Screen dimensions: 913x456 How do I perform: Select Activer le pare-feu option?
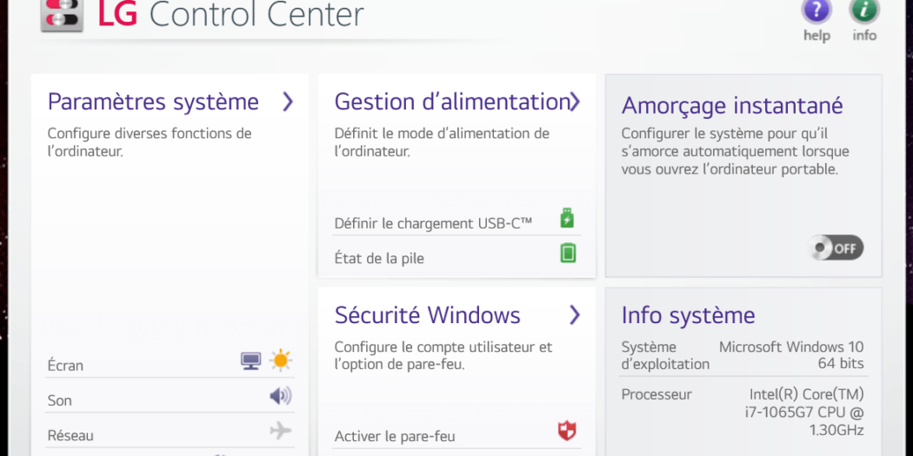click(395, 436)
